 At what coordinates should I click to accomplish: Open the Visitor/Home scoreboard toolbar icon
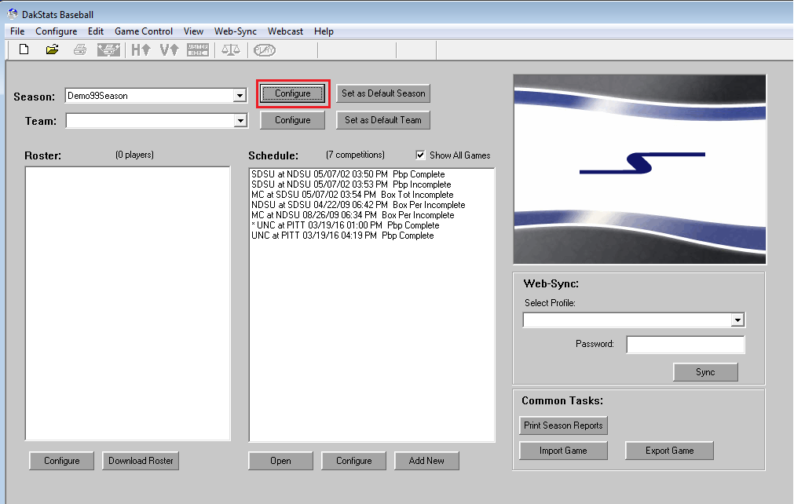197,49
